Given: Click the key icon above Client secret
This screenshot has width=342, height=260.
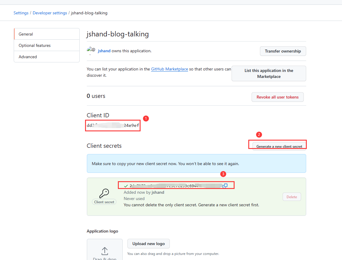Looking at the screenshot, I should 104,193.
